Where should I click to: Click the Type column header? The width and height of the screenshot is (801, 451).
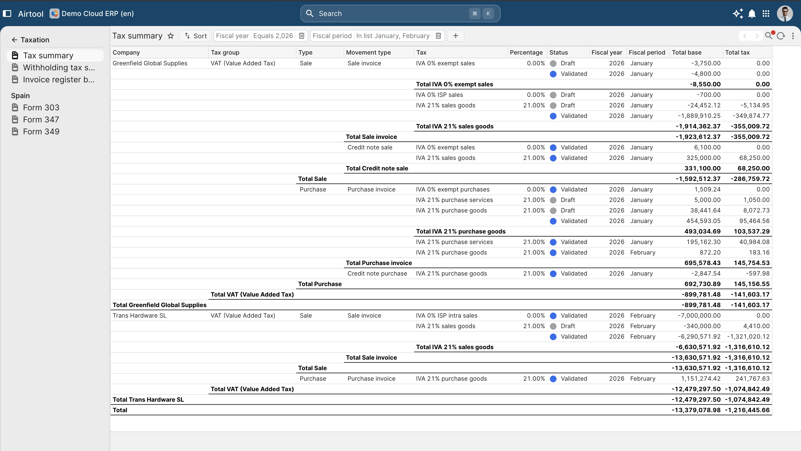320,52
